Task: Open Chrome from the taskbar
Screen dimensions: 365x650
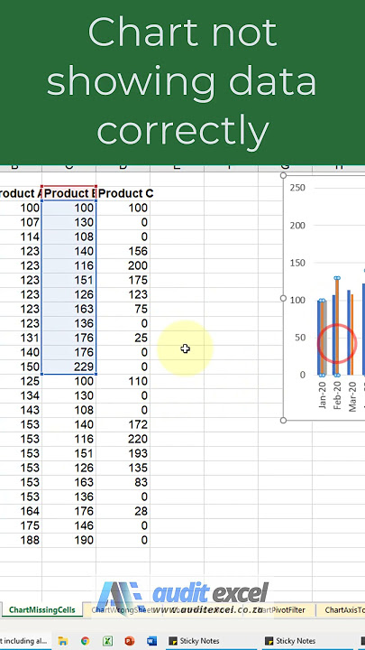Action: (x=86, y=641)
